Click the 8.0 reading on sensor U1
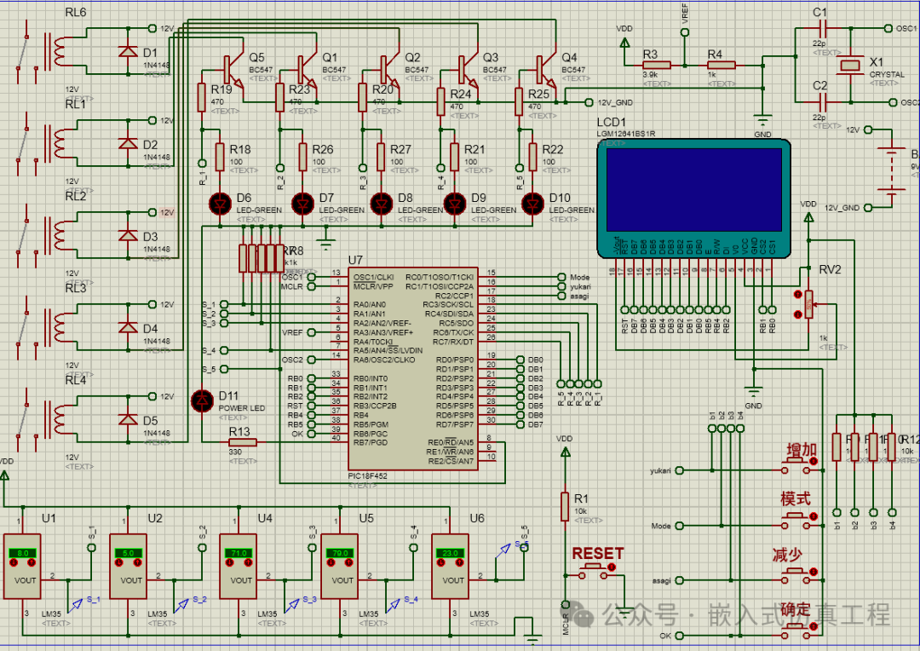920x651 pixels. [22, 553]
